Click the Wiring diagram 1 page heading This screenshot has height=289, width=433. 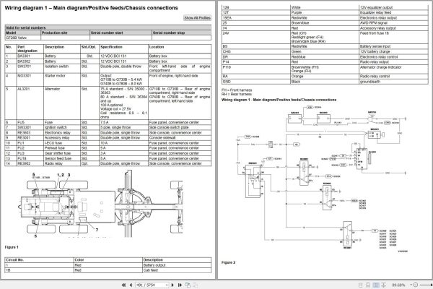click(x=92, y=8)
